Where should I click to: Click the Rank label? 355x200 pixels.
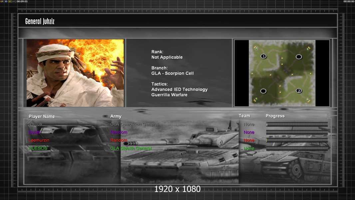point(157,52)
